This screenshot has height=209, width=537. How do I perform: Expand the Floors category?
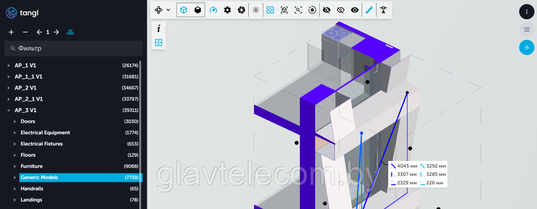tap(15, 155)
